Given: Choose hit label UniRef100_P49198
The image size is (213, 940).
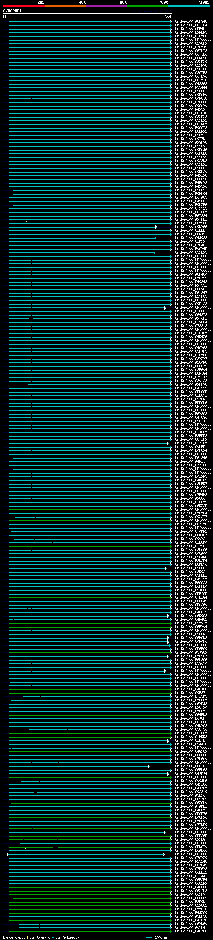Looking at the screenshot, I should pyautogui.click(x=191, y=175).
